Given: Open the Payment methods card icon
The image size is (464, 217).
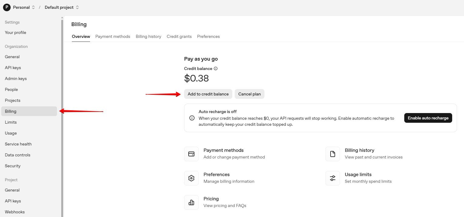Looking at the screenshot, I should tap(191, 154).
